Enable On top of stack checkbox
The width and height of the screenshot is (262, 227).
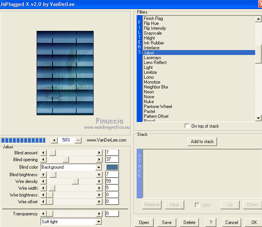(187, 126)
